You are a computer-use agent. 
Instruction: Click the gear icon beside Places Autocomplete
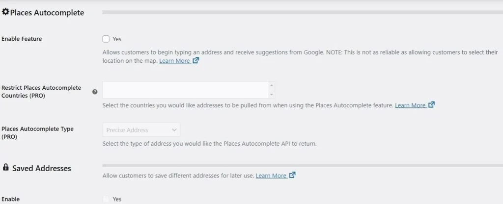tap(5, 12)
